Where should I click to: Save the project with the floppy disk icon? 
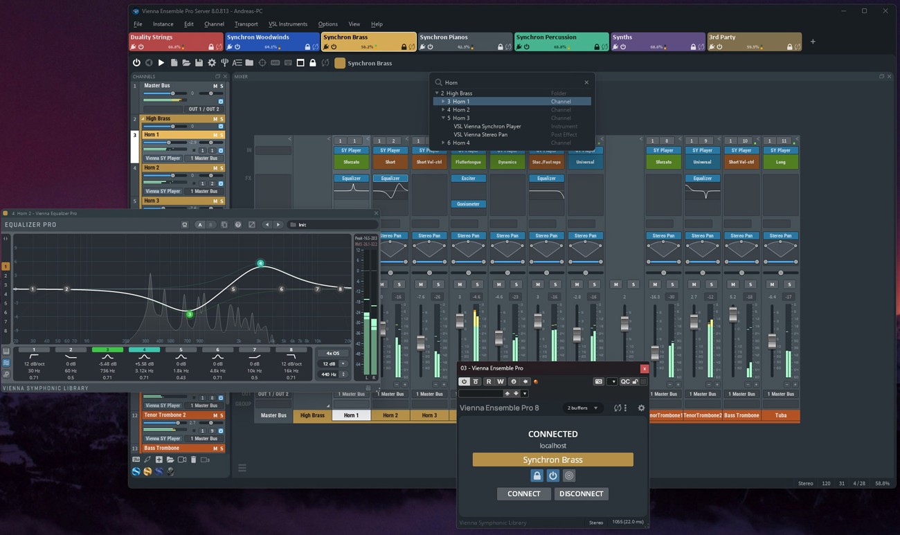click(x=199, y=63)
